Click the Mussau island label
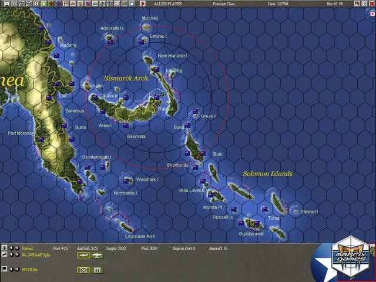 tap(150, 18)
